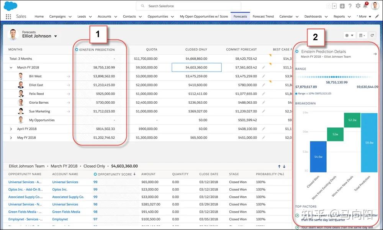The height and width of the screenshot is (230, 383).
Task: Edit Sue Marketing commit forecast pencil
Action: (264, 111)
